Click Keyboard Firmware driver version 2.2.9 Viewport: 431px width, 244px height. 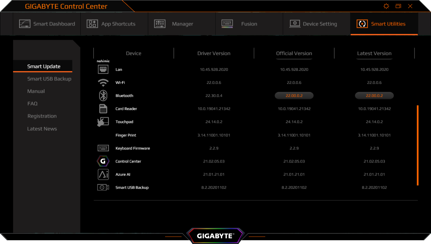tap(214, 148)
